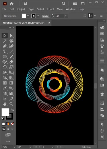Go to Home screen
This screenshot has width=107, height=149.
click(x=11, y=4)
